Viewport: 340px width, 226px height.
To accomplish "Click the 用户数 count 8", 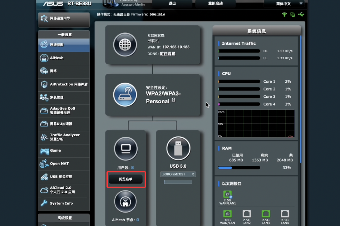I will click(x=133, y=168).
